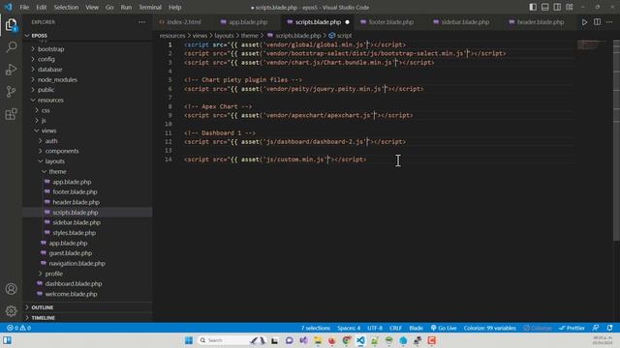
Task: Switch to app.blade.php editor tab
Action: [248, 22]
